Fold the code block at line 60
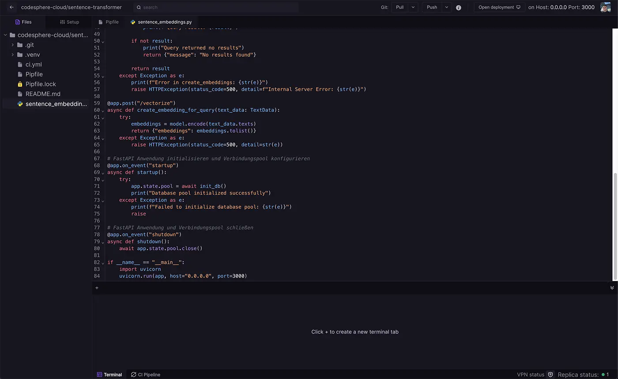Viewport: 618px width, 379px height. [103, 111]
